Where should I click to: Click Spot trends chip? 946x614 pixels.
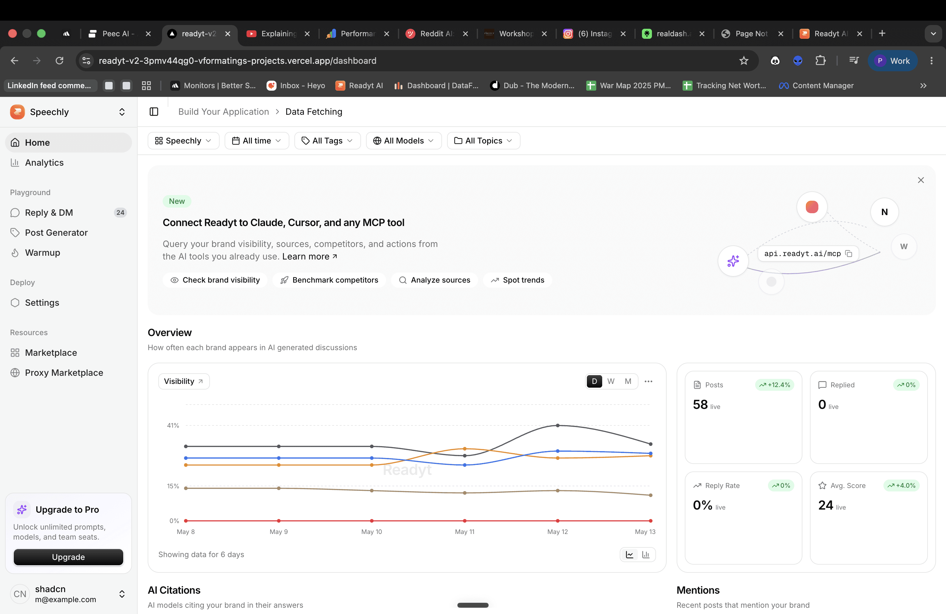tap(517, 280)
